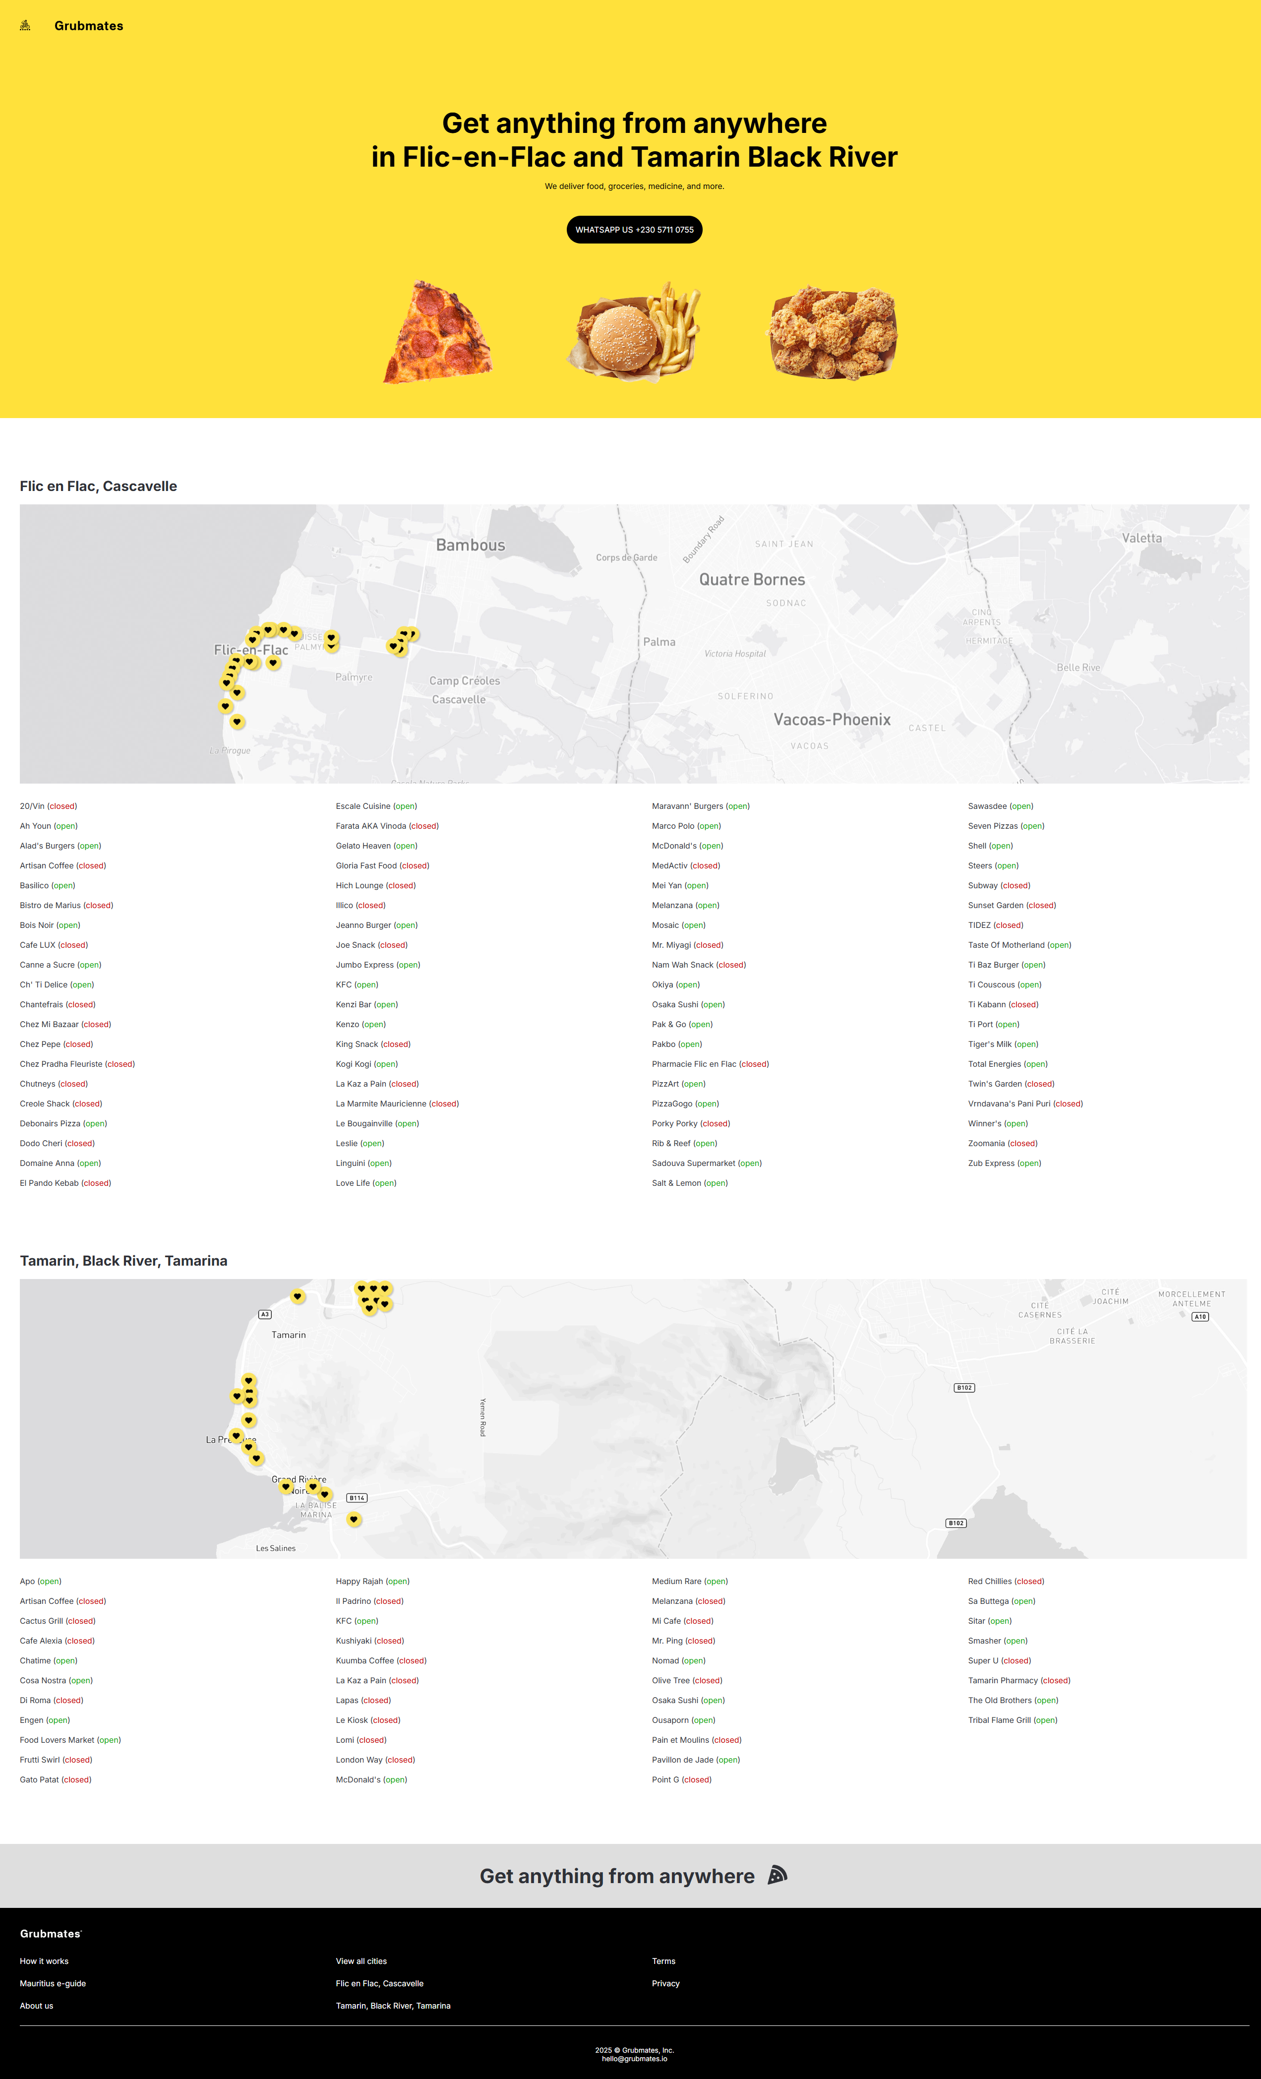Open El Pando Kebab listing
The width and height of the screenshot is (1261, 2079).
click(66, 1183)
